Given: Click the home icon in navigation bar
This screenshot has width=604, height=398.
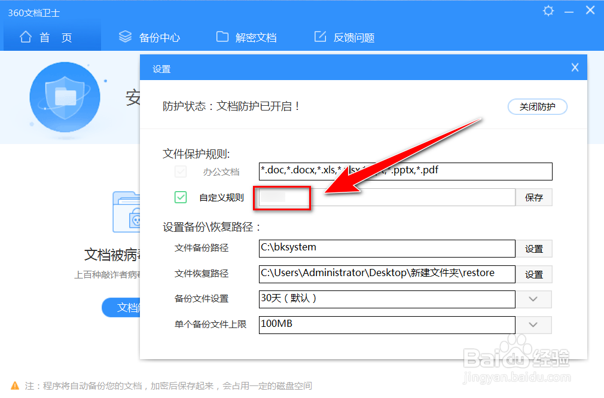Looking at the screenshot, I should click(26, 37).
